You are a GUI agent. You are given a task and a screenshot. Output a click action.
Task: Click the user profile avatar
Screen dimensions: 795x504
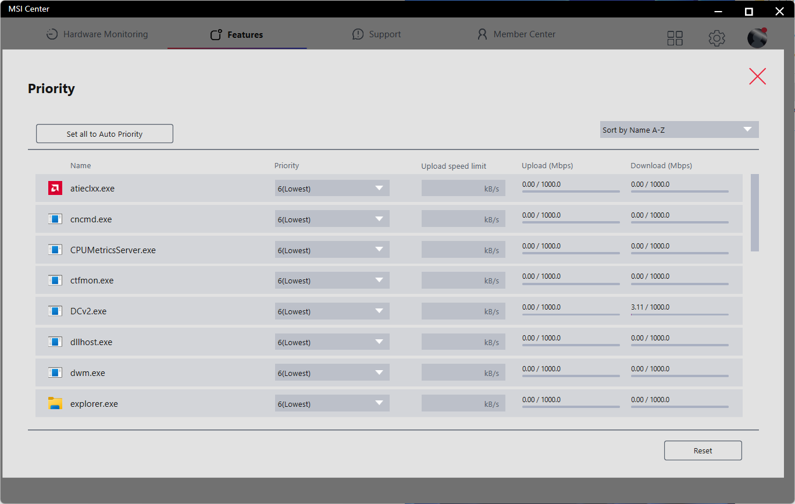[x=757, y=38]
